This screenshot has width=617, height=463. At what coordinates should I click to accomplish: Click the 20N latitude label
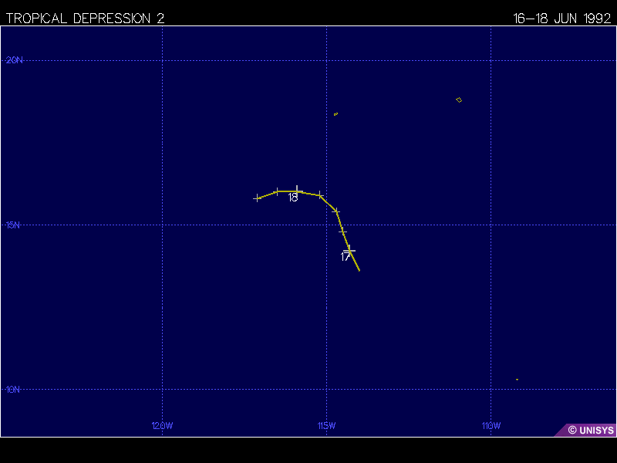[14, 60]
